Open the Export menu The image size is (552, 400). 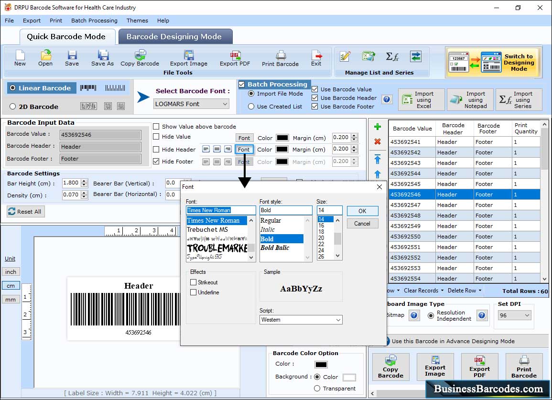[x=32, y=21]
